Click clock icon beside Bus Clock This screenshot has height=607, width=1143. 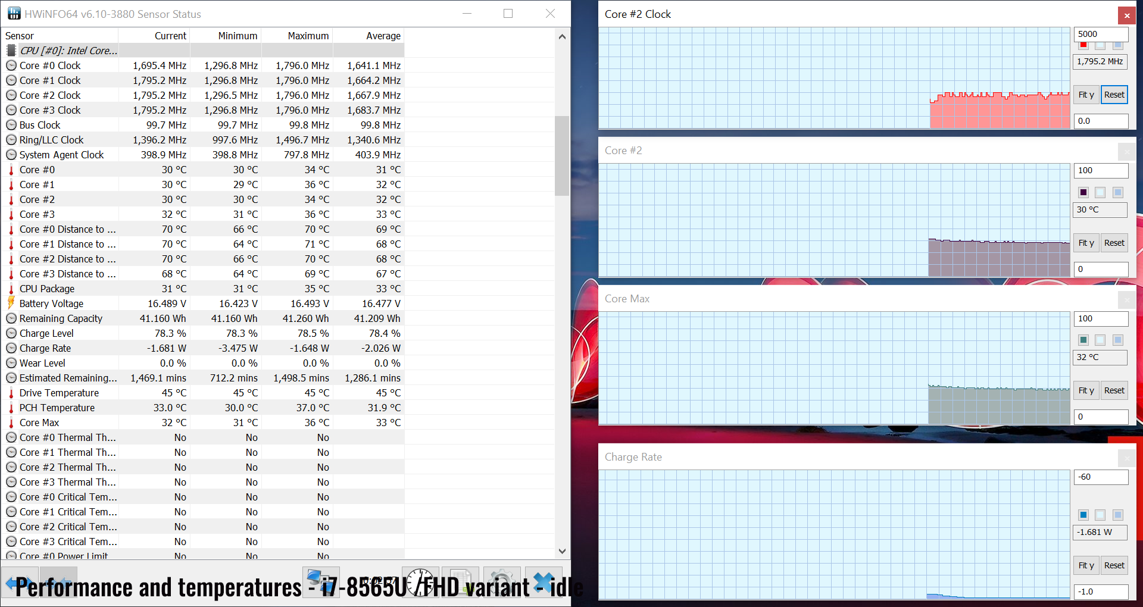(11, 125)
